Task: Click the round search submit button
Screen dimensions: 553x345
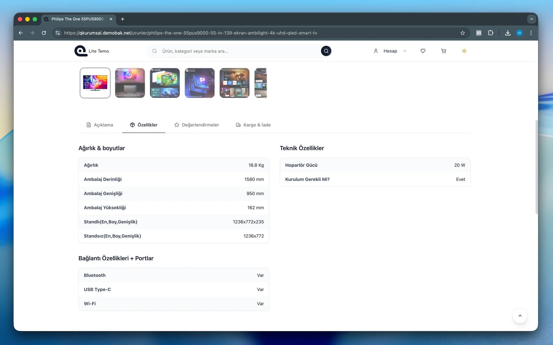Action: [326, 51]
